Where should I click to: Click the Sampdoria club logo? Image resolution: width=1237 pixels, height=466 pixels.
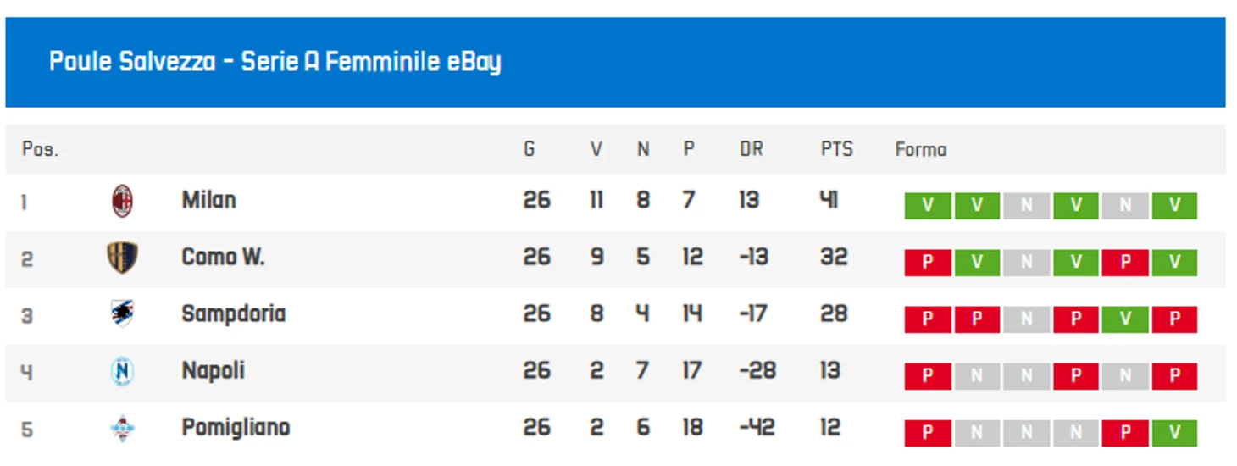pos(122,314)
